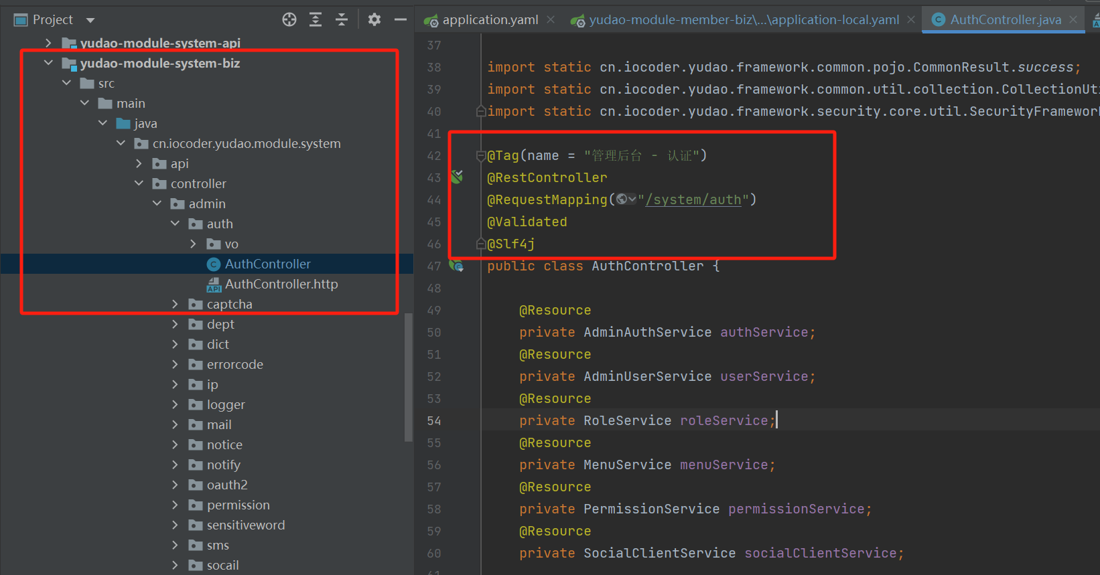
Task: Select the logger package
Action: coord(226,404)
